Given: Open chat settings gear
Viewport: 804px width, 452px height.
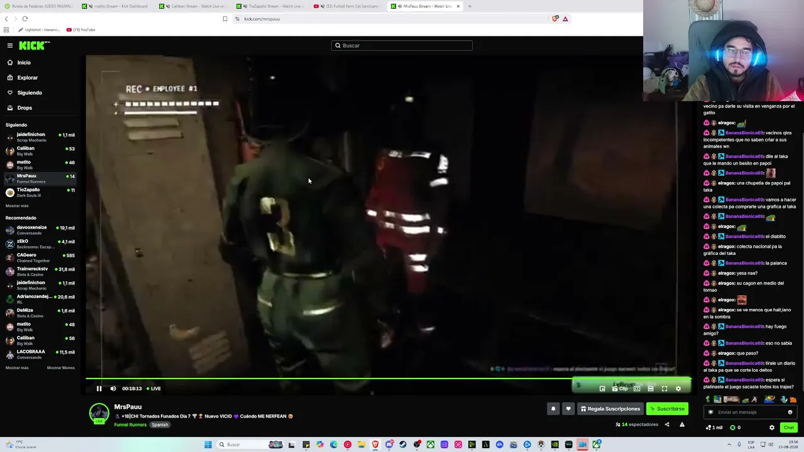Looking at the screenshot, I should pos(772,428).
